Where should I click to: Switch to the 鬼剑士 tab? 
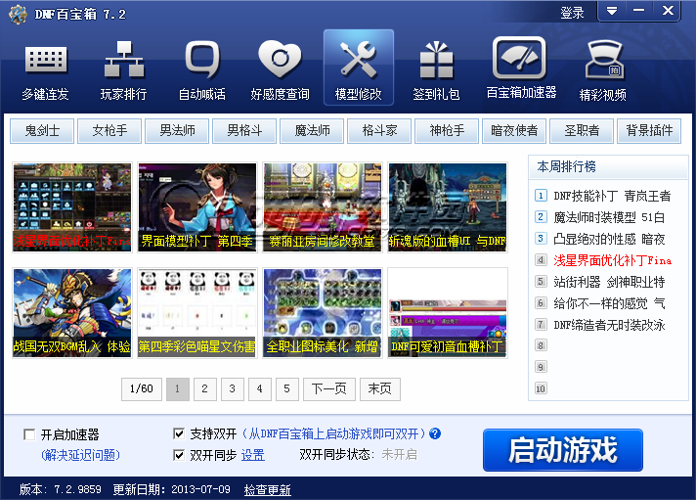(x=42, y=131)
